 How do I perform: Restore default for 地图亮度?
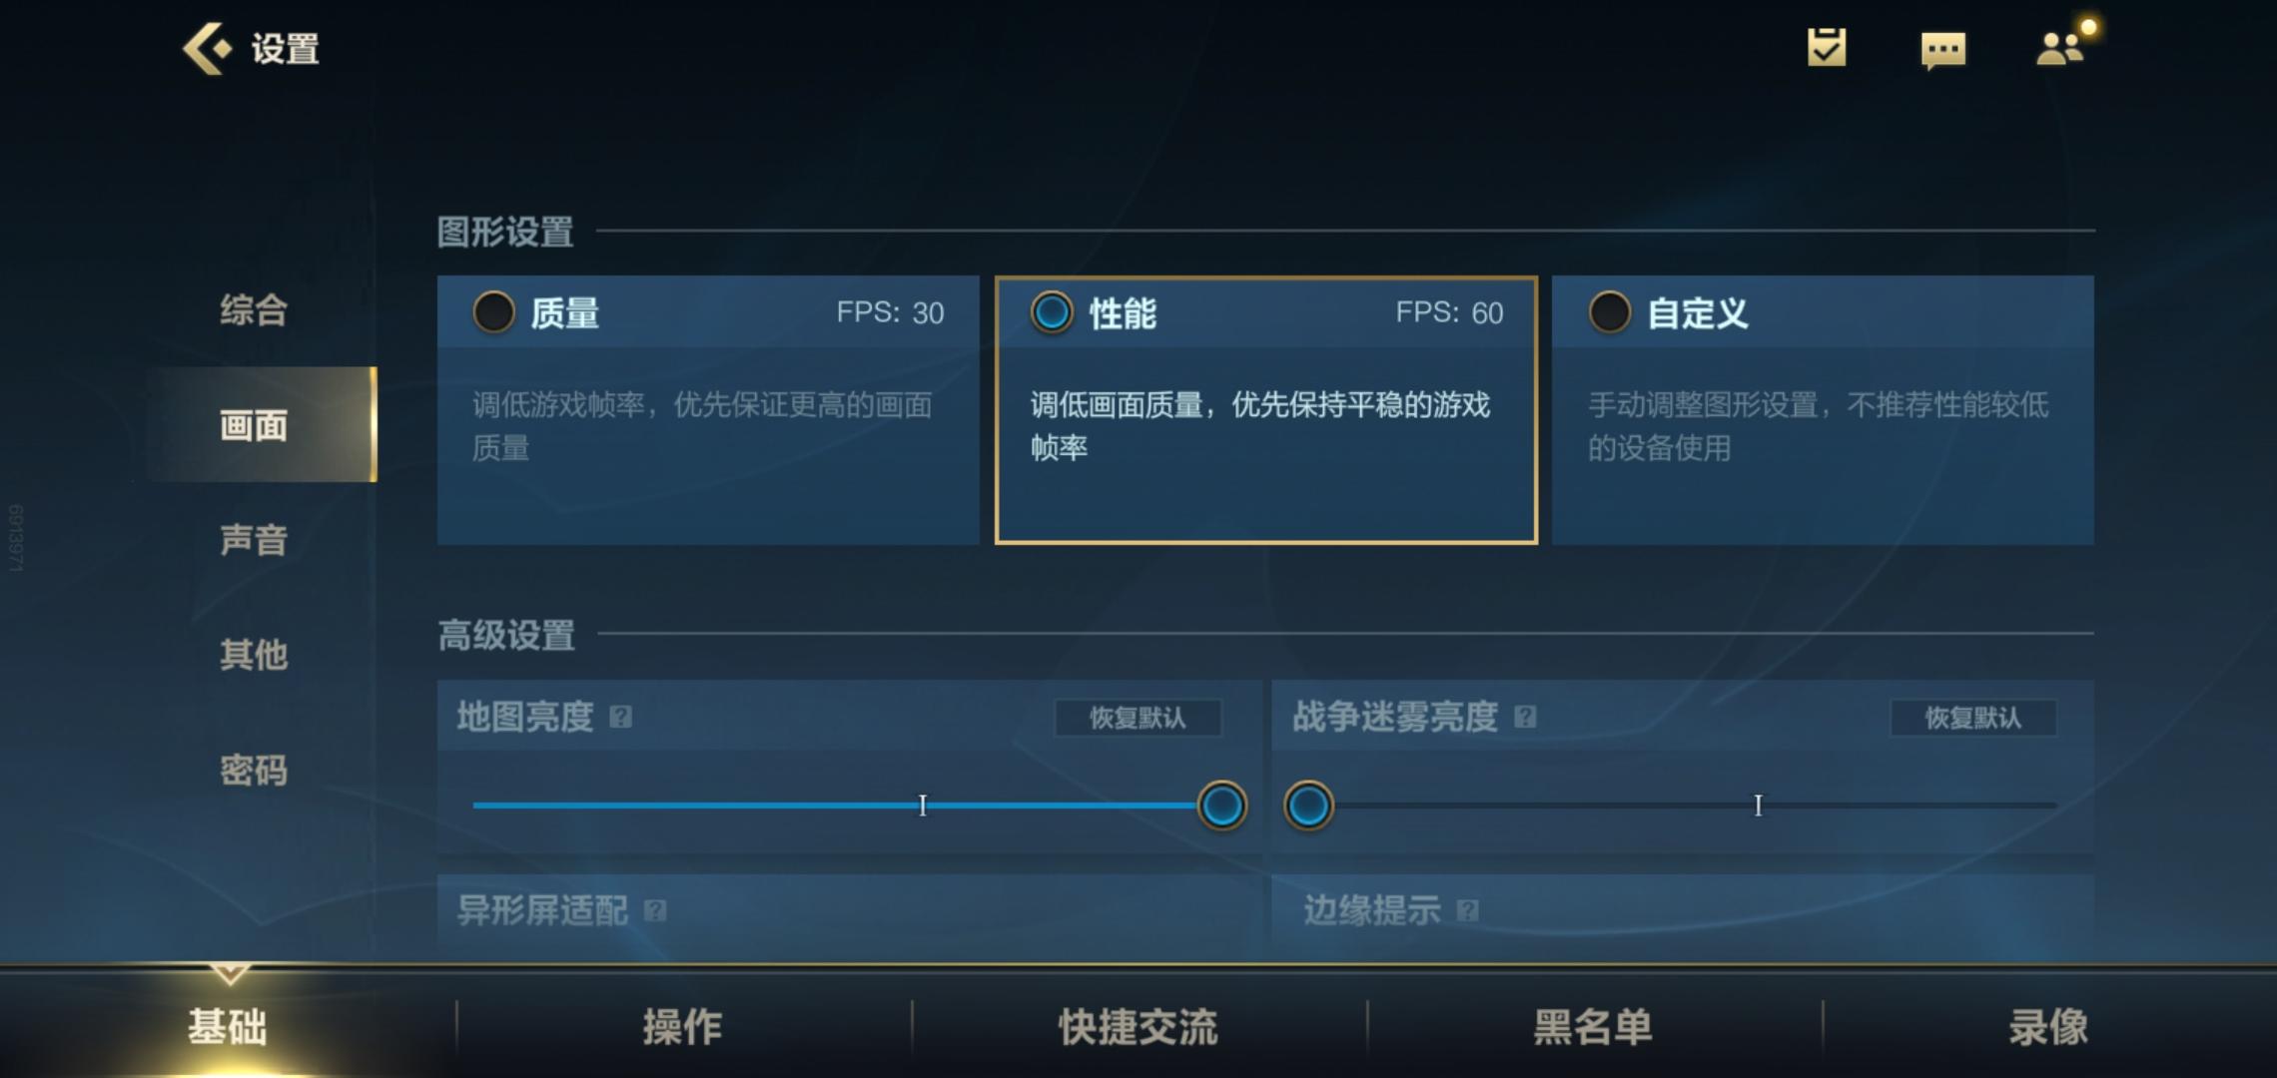click(1138, 718)
